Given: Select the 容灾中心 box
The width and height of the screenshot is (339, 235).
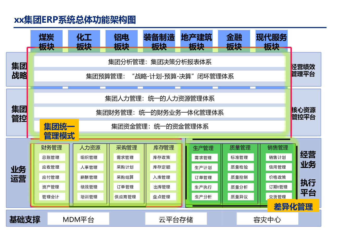Looking at the screenshot, I should click(267, 219).
